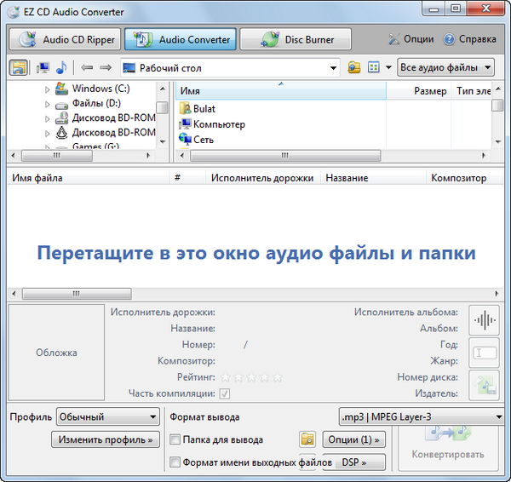This screenshot has width=511, height=482.
Task: Click the forward navigation arrow
Action: tap(106, 67)
